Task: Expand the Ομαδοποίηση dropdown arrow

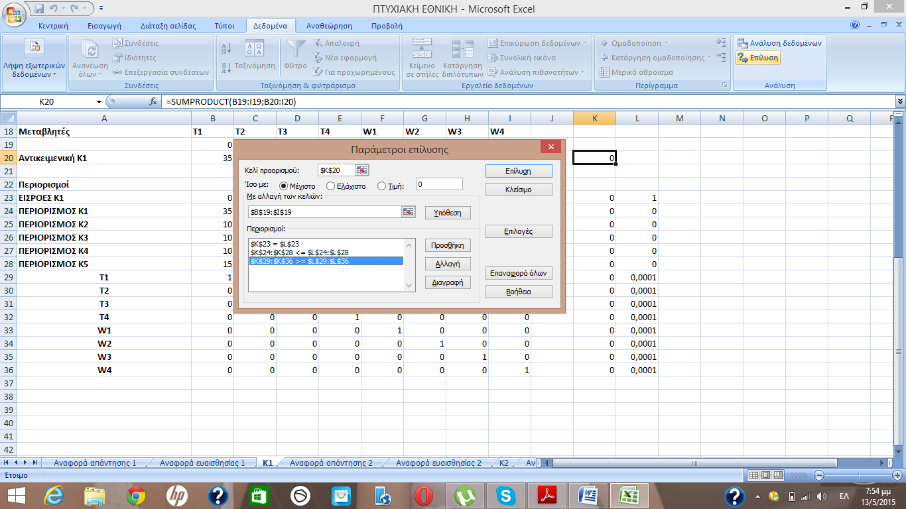Action: [x=667, y=43]
